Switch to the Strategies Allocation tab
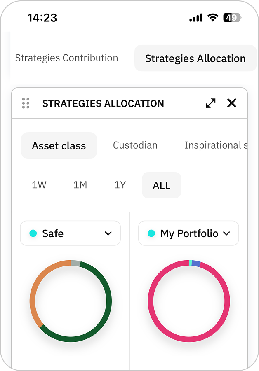 click(195, 58)
